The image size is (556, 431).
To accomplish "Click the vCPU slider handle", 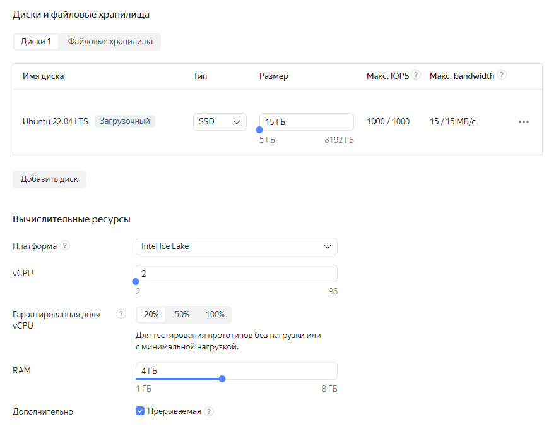I will point(136,282).
